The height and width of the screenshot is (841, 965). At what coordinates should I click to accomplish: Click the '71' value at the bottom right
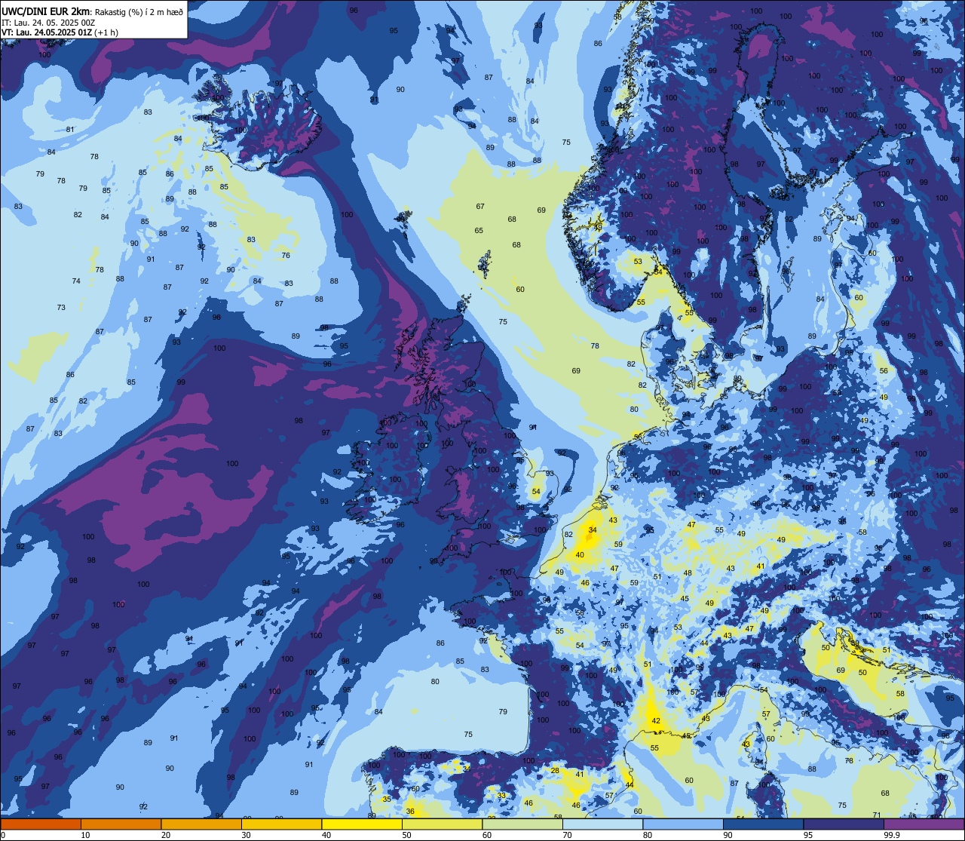pos(877,815)
